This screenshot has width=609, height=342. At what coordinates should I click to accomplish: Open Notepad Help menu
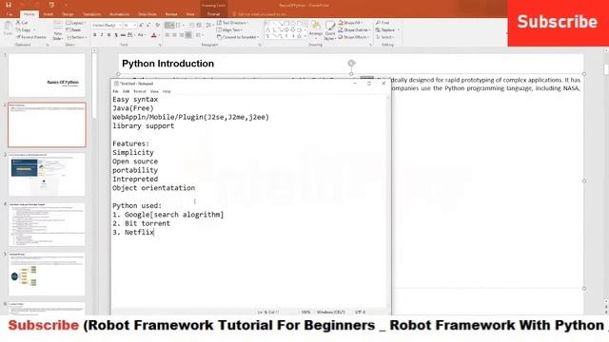click(x=167, y=91)
